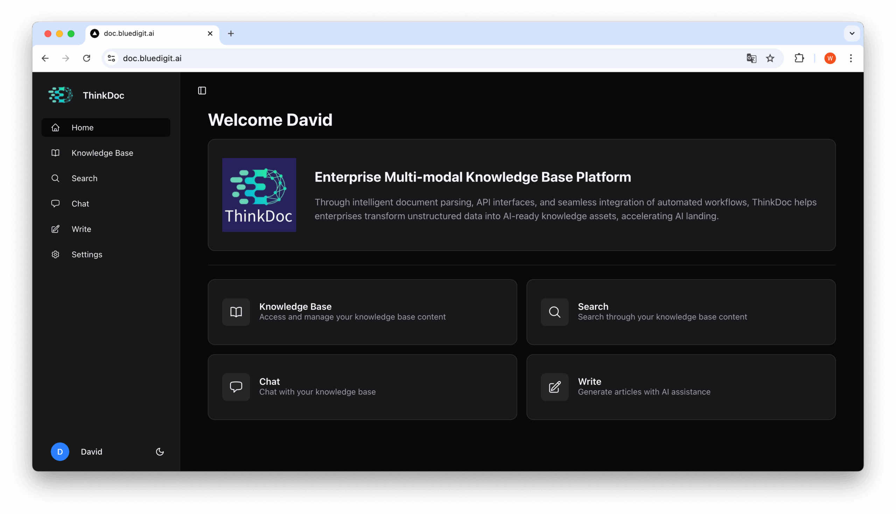Open the browser translate page icon
Viewport: 896px width, 514px height.
click(x=751, y=58)
